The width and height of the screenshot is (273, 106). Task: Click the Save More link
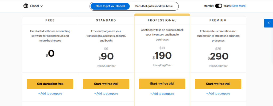point(239,6)
